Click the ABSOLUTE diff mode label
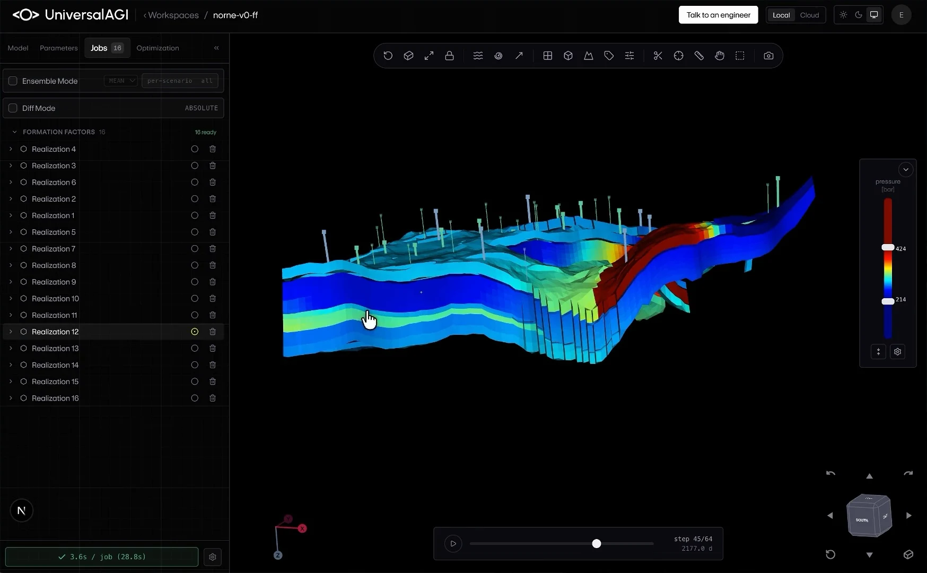 202,108
